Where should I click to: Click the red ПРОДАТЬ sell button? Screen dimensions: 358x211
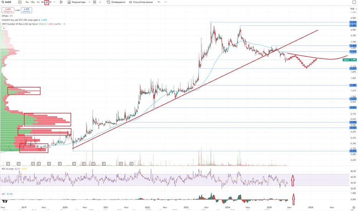[8, 10]
